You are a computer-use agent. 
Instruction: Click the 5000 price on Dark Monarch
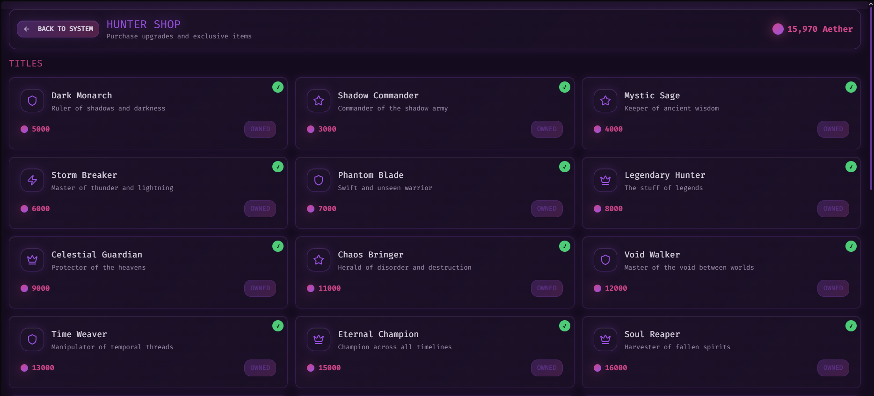pos(41,129)
